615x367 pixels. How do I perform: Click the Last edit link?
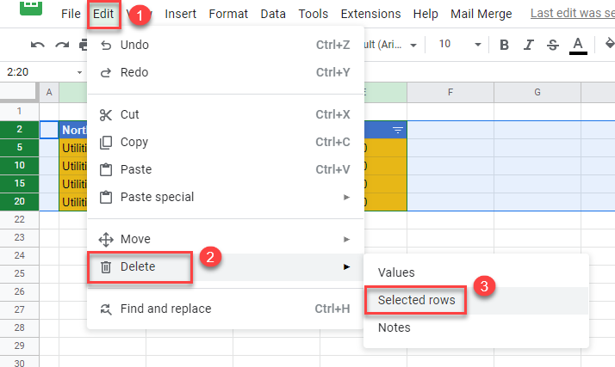click(x=571, y=14)
